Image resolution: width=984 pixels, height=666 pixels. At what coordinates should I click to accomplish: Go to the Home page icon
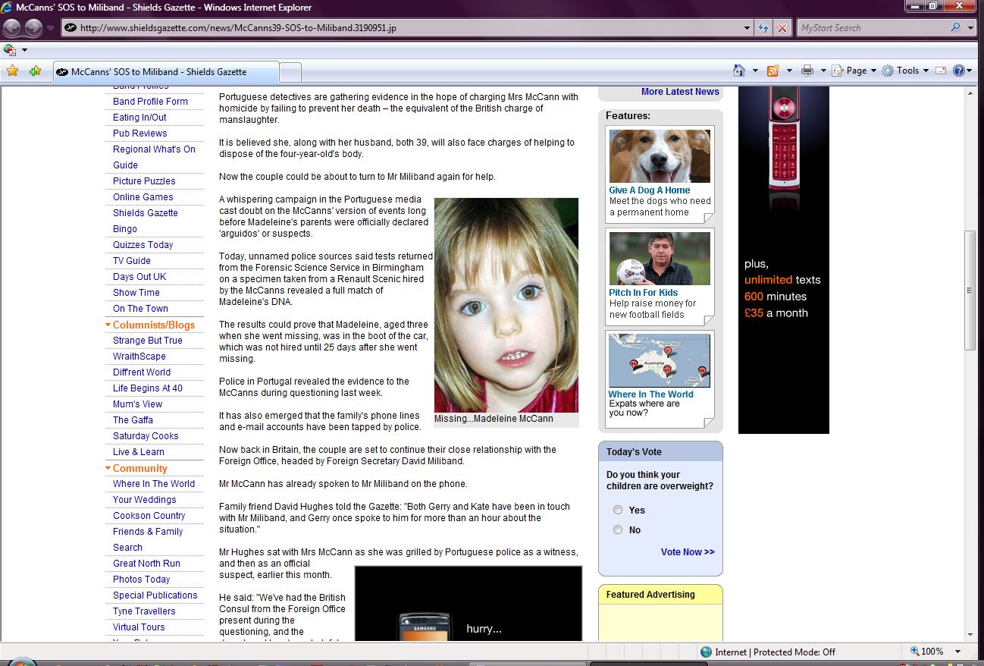(x=739, y=71)
